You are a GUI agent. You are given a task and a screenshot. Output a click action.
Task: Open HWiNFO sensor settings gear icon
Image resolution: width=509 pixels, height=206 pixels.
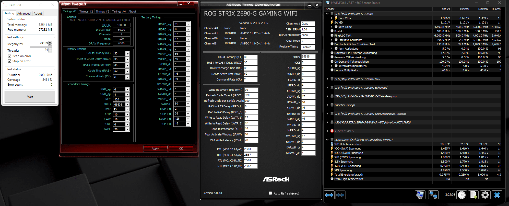click(x=485, y=195)
